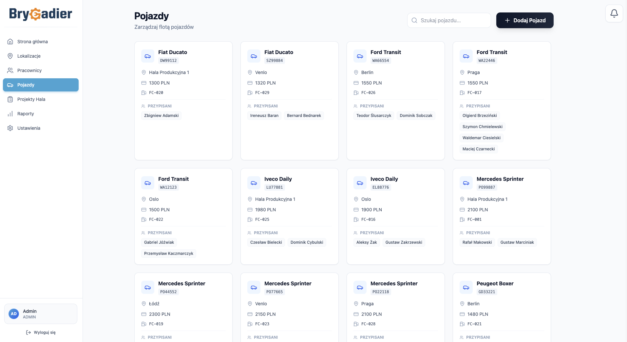Click the AD avatar circle

pos(14,314)
